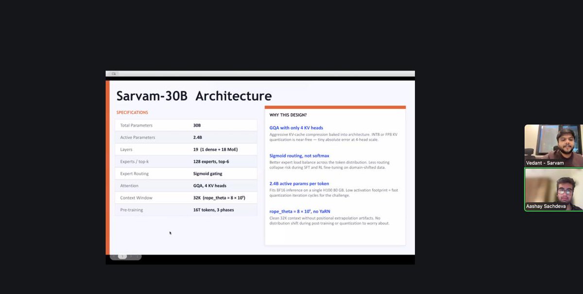Click the '16T tokens, 3 phases' value
The height and width of the screenshot is (294, 583).
[x=214, y=210]
